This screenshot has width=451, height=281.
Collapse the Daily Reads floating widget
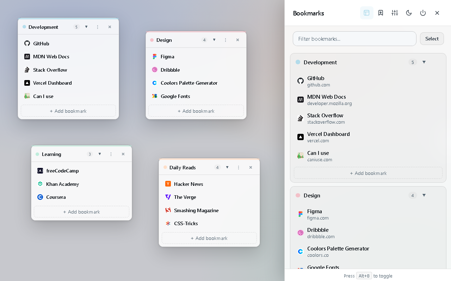227,168
